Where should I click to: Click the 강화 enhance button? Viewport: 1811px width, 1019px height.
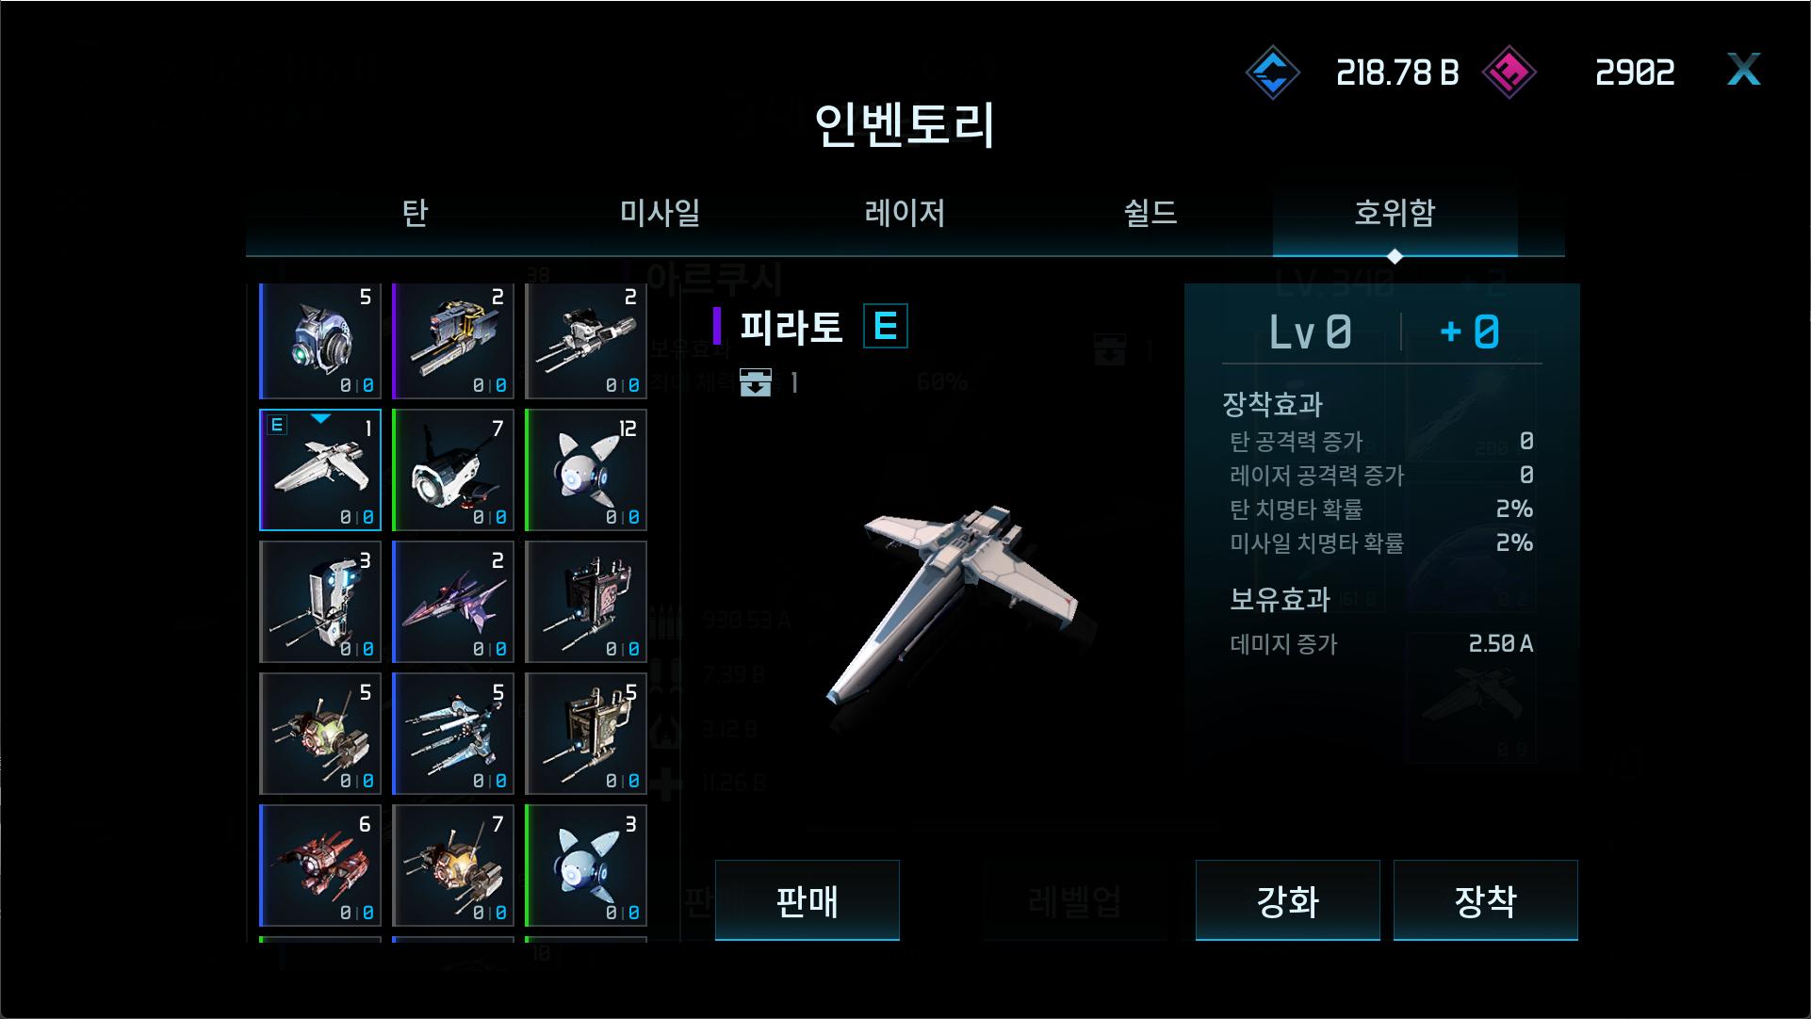(x=1288, y=900)
